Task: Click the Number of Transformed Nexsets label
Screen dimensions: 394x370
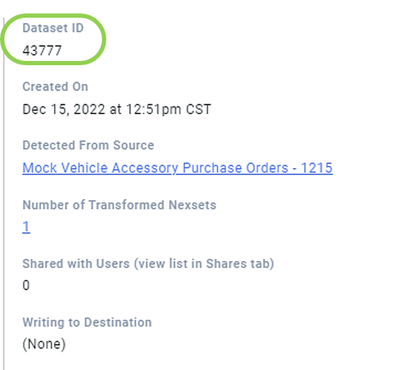Action: click(119, 205)
